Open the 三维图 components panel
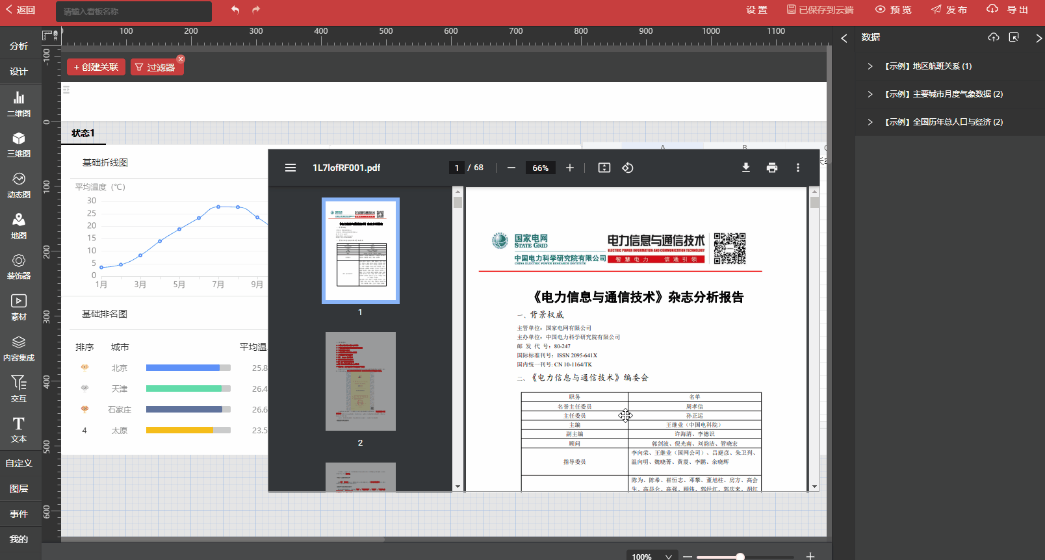Image resolution: width=1045 pixels, height=560 pixels. click(19, 144)
